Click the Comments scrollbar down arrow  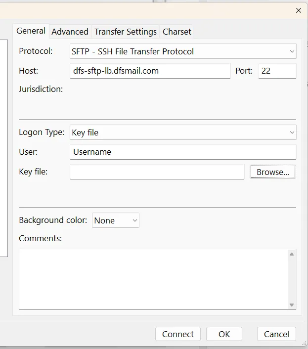[292, 305]
